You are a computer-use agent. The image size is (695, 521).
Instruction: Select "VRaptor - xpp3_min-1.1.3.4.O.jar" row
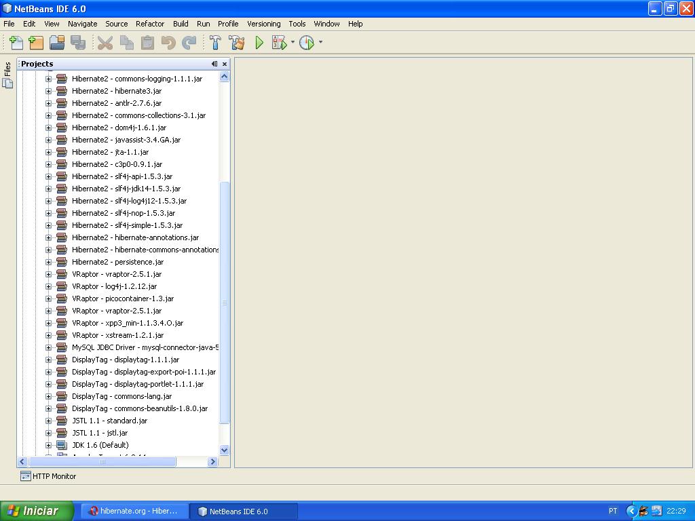[x=128, y=323]
